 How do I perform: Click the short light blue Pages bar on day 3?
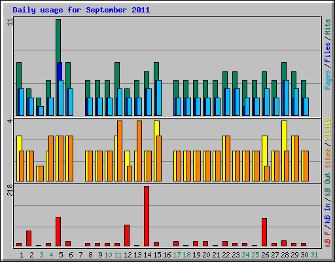(x=41, y=111)
